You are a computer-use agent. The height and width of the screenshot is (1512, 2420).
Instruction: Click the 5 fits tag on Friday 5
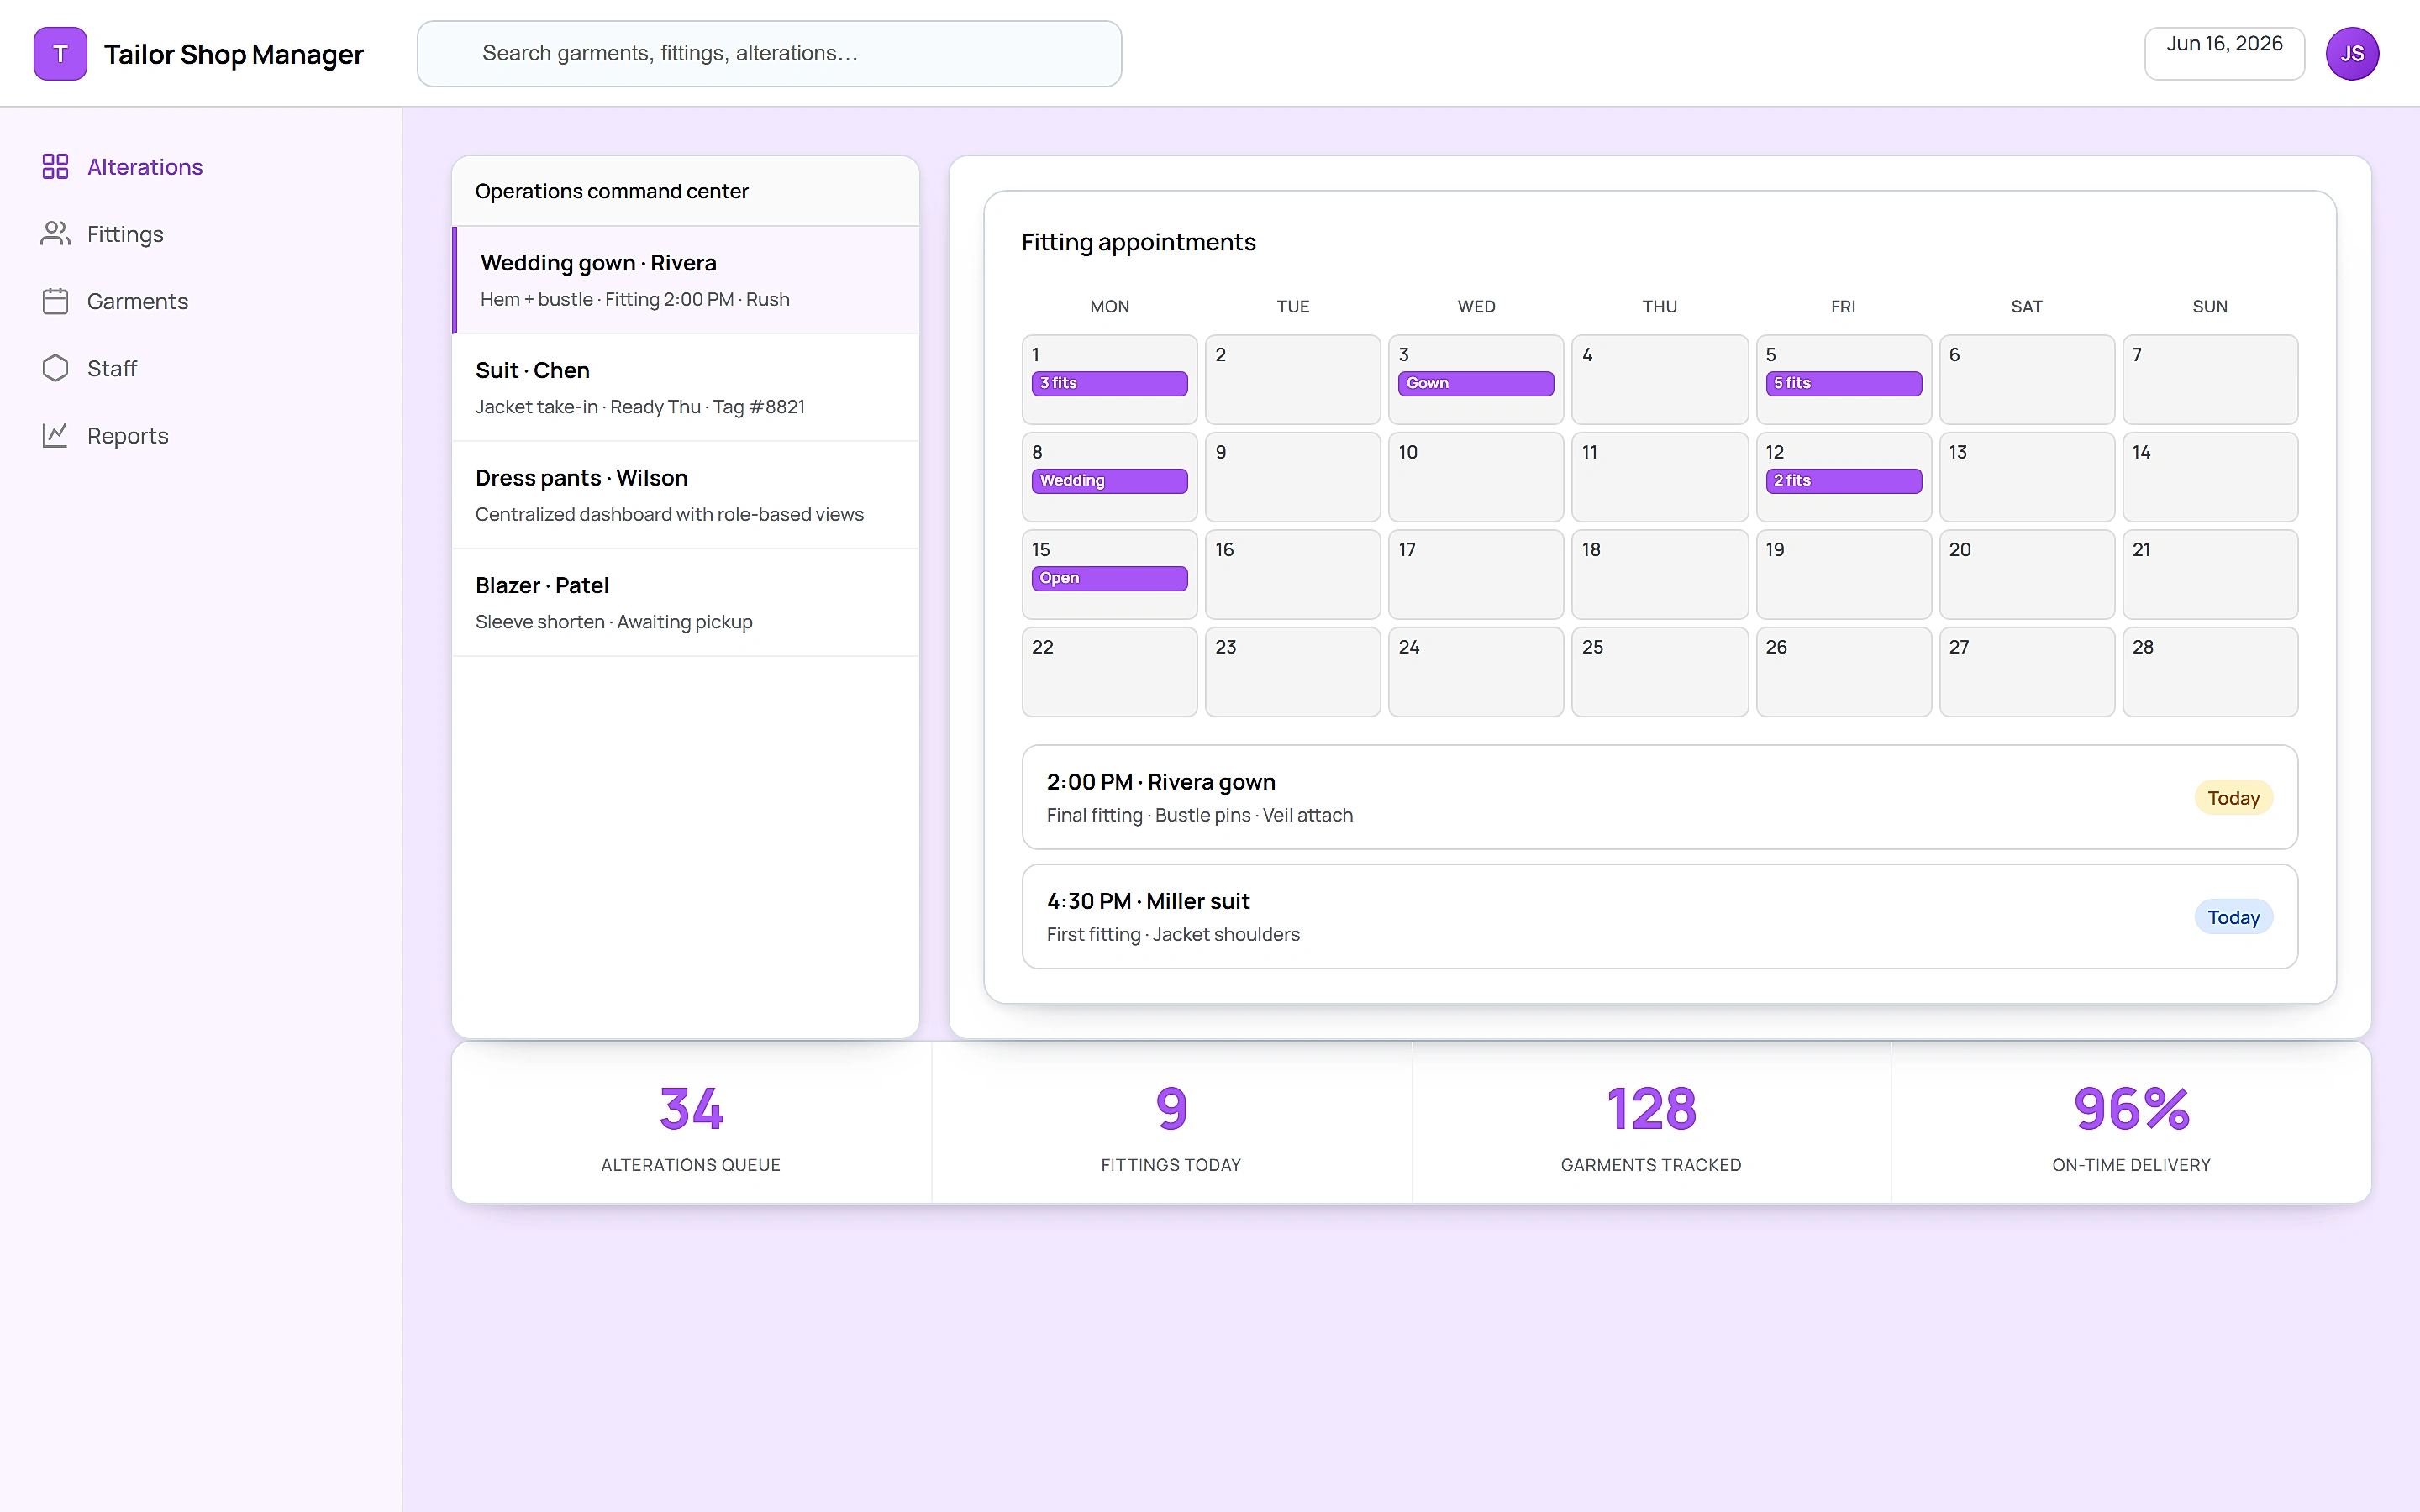(x=1843, y=383)
